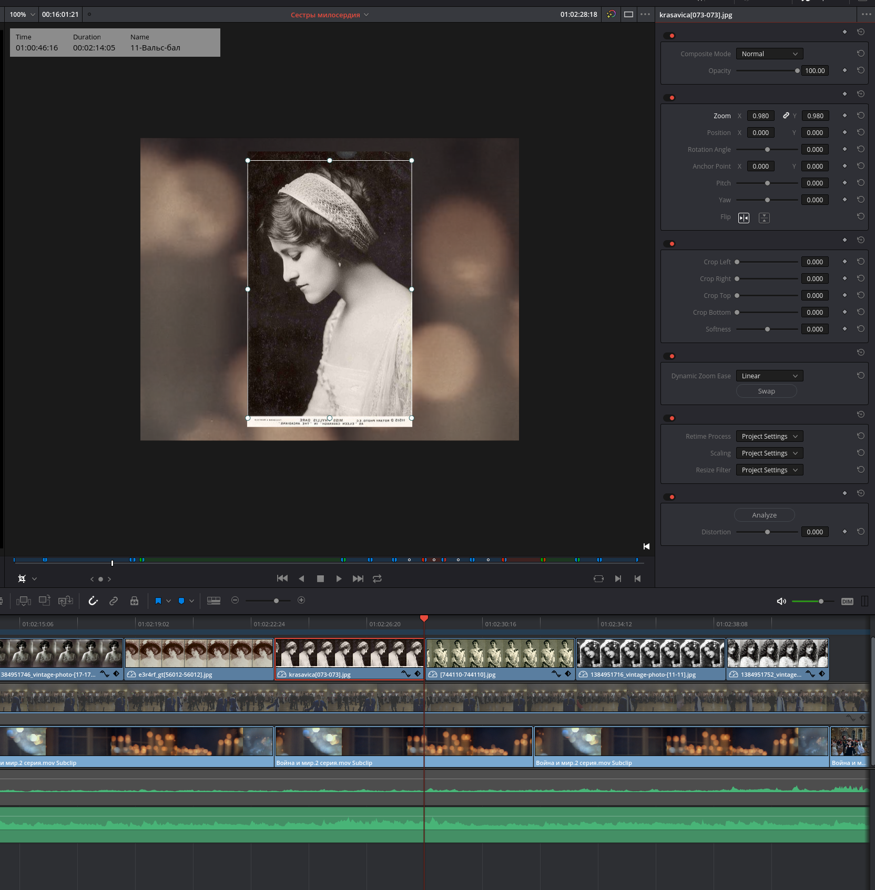
Task: Mute audio with speaker icon
Action: (781, 601)
